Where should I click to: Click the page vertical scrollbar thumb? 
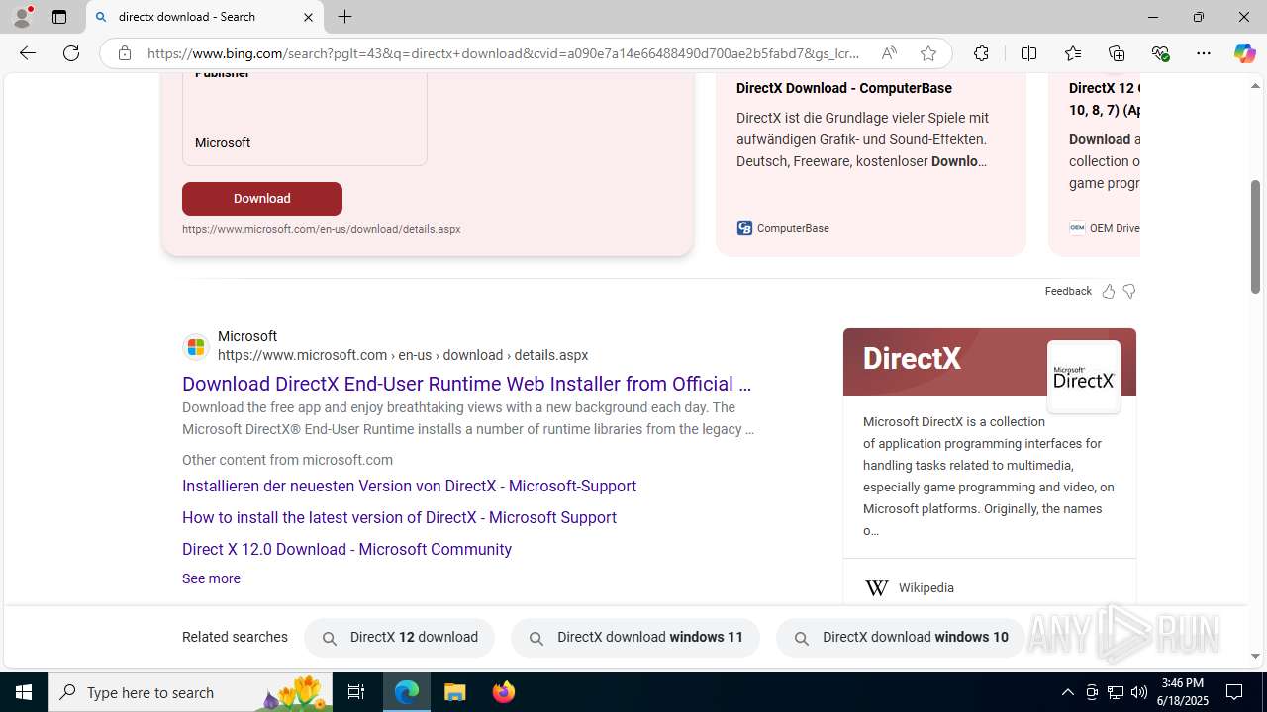1256,237
